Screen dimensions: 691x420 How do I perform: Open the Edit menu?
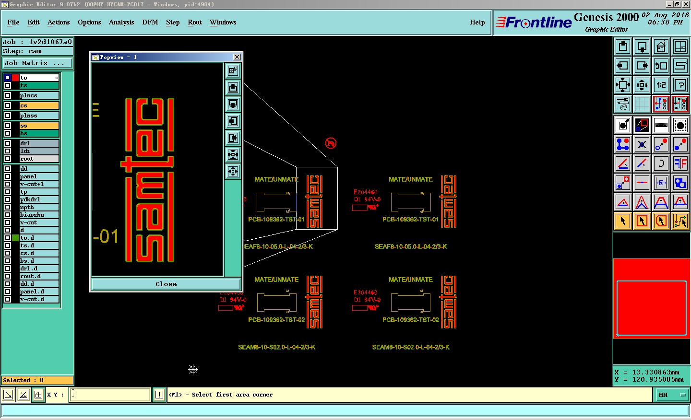(34, 22)
